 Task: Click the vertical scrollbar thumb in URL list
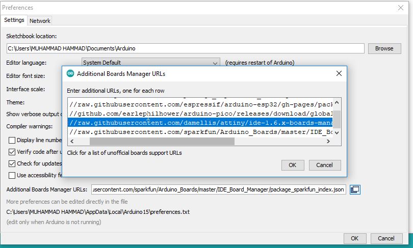pyautogui.click(x=337, y=119)
